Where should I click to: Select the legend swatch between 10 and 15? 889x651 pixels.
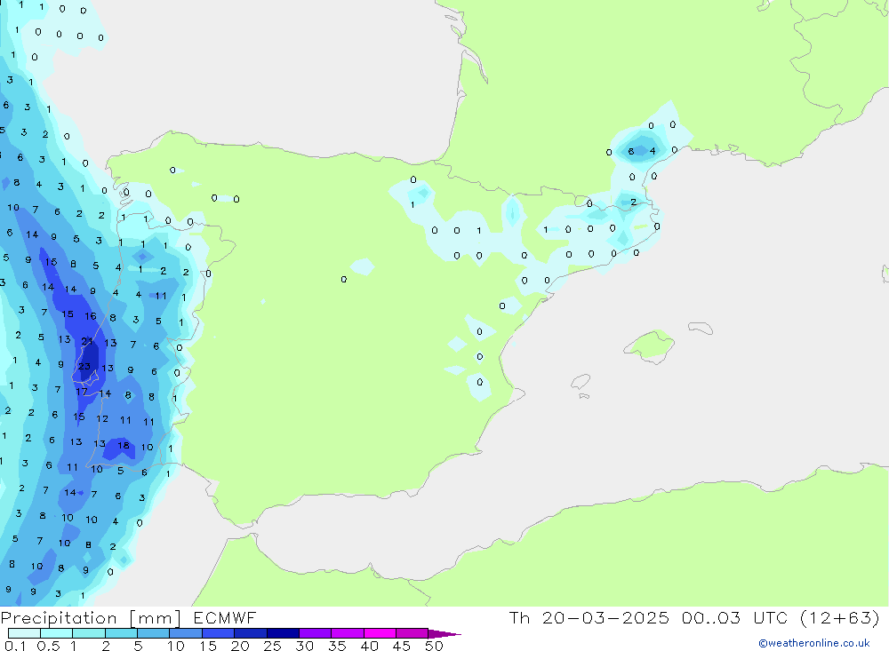(x=186, y=633)
